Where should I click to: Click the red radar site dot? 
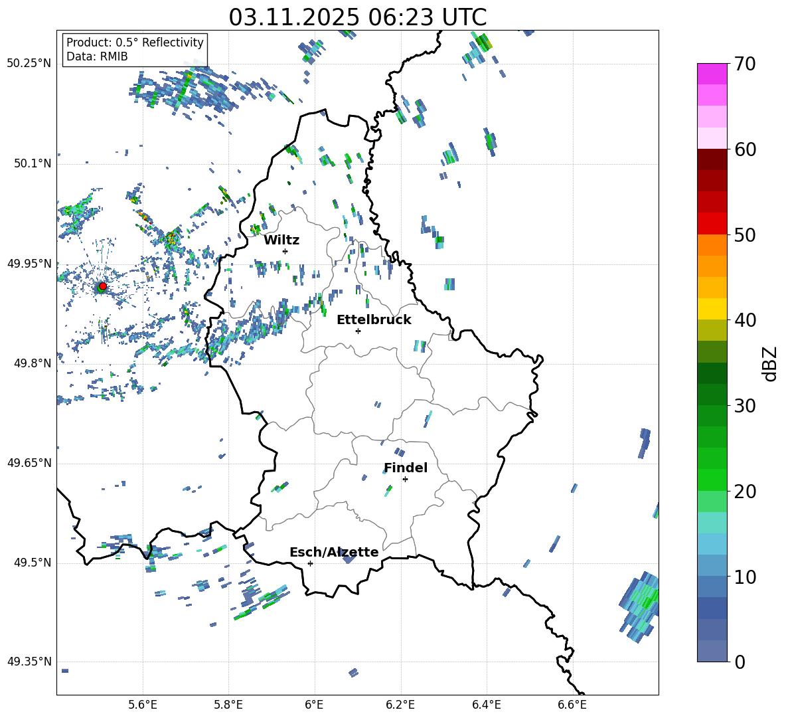coord(102,286)
